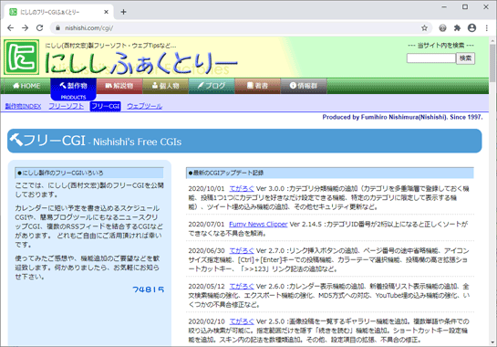Click the 当サイト内を検索 label
The image size is (497, 347).
(x=440, y=46)
